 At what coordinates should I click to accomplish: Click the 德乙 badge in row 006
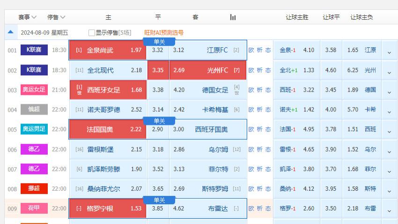[x=34, y=149]
